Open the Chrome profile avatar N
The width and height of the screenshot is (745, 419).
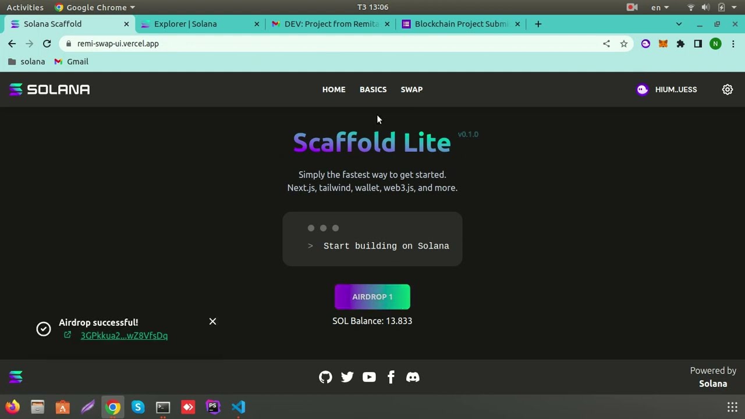click(x=715, y=44)
